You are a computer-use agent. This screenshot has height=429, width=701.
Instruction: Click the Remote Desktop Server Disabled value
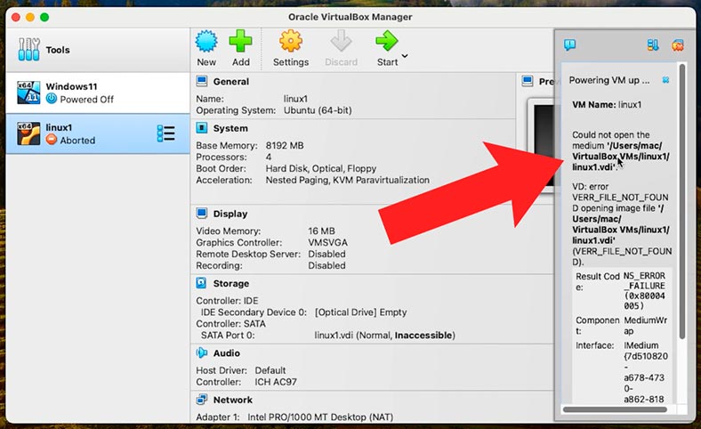click(326, 254)
